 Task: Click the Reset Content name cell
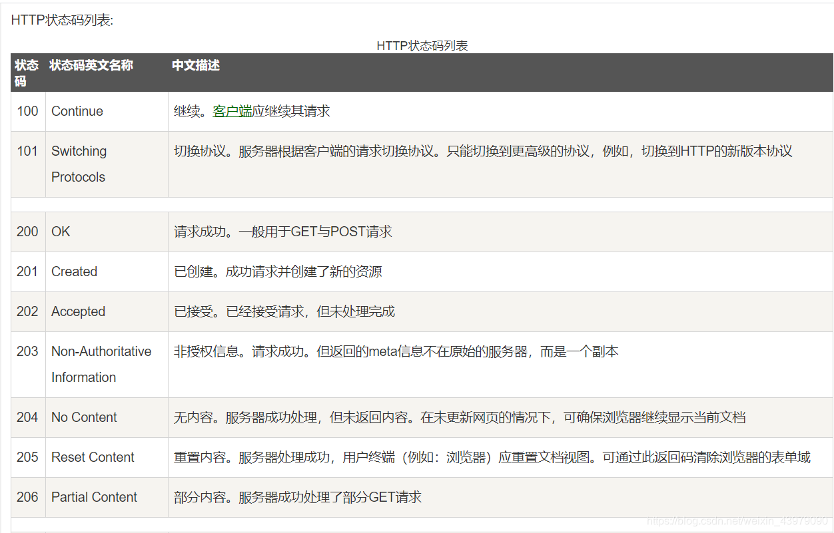click(107, 457)
